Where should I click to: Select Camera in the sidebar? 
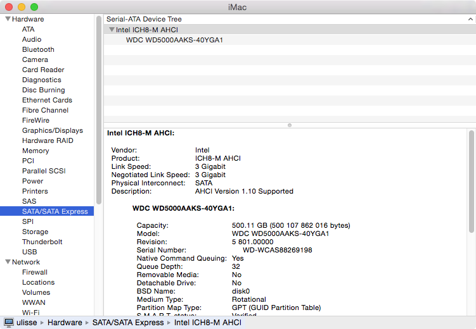pyautogui.click(x=35, y=59)
